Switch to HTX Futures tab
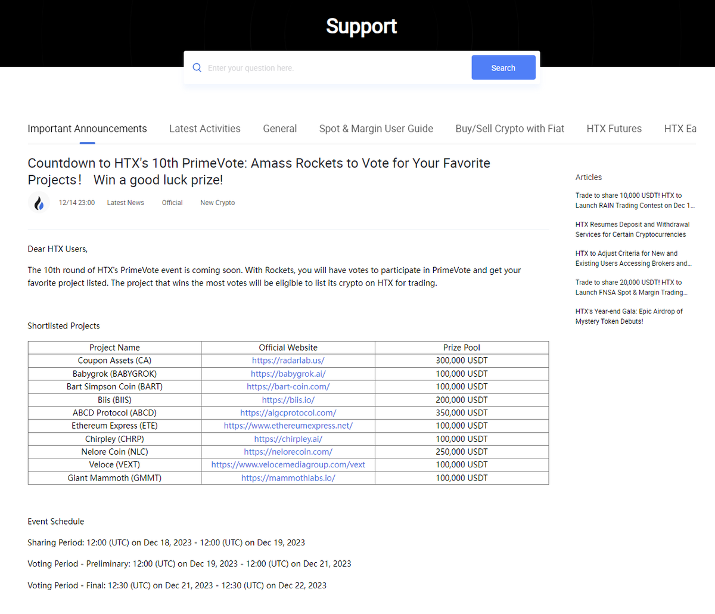 coord(614,129)
